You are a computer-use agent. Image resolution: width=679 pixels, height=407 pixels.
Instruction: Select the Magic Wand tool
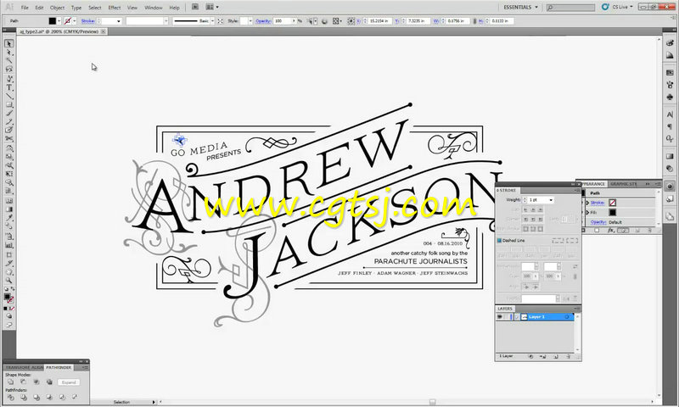click(8, 61)
